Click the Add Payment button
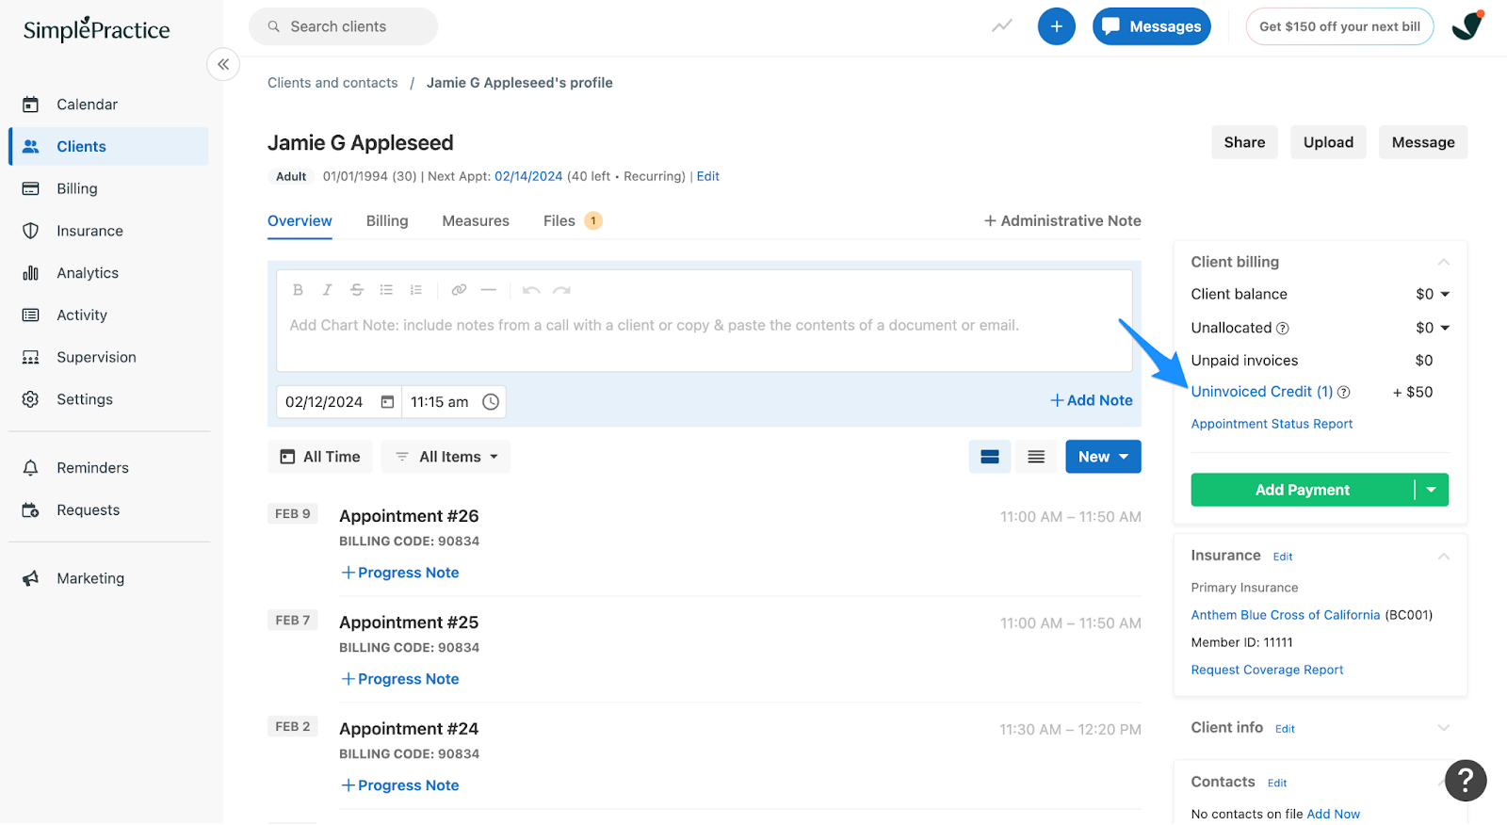 pos(1303,490)
